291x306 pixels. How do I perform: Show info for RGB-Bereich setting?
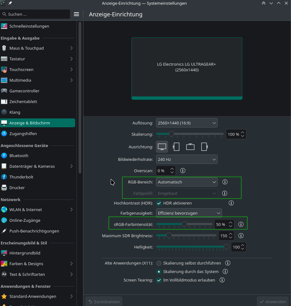tap(225, 182)
